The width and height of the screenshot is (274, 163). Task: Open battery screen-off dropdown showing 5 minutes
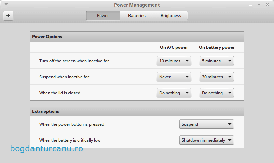tap(217, 61)
